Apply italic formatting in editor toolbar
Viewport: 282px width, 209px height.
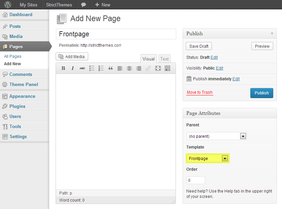coord(72,68)
